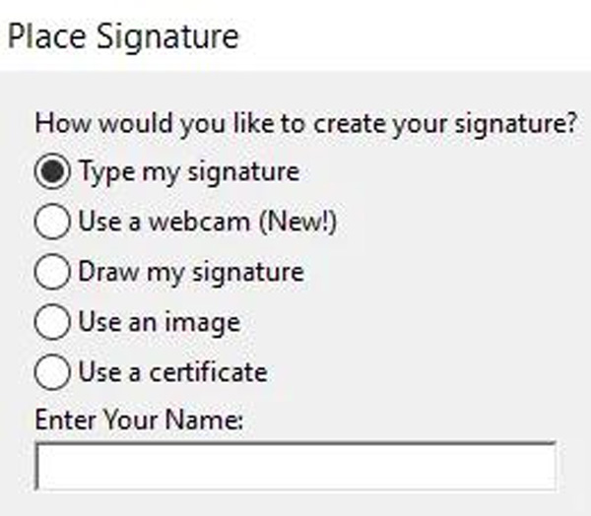
Task: Select the "Type my signature" radio button
Action: [53, 172]
